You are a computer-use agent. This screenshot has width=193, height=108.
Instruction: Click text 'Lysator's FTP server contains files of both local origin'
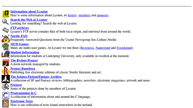click(x=46, y=31)
